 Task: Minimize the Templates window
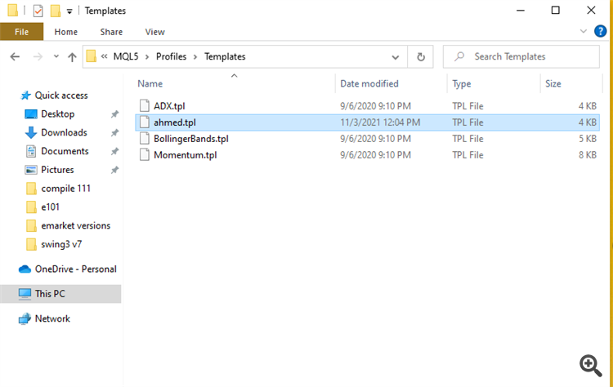(521, 11)
